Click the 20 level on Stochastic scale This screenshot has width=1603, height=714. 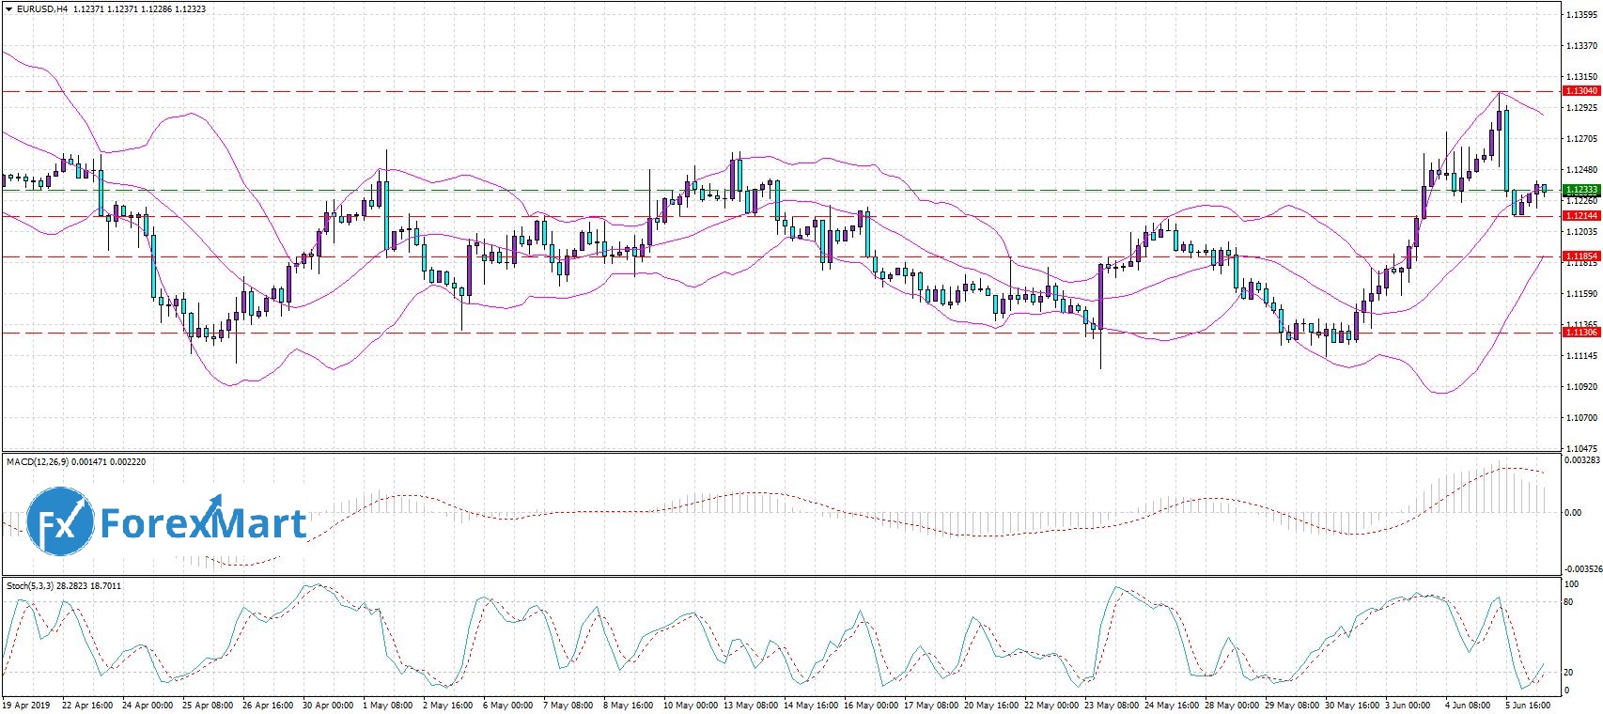coord(1568,673)
